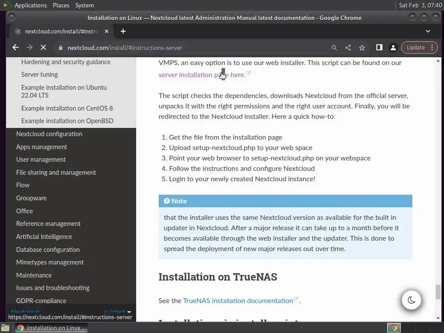Viewport: 444px width, 333px height.
Task: Open the Places menu
Action: click(61, 5)
